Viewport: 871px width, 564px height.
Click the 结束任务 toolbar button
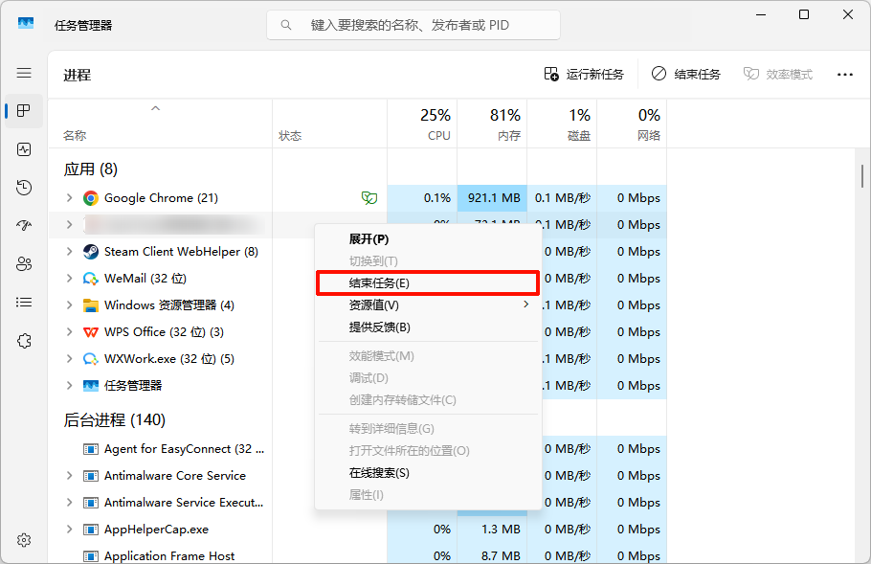pyautogui.click(x=686, y=74)
